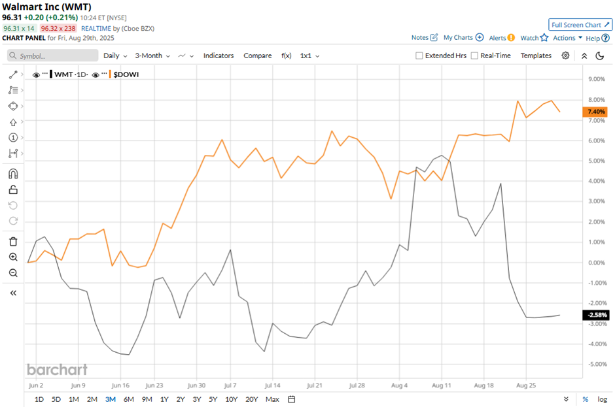Open chart settings gear icon

[565, 56]
